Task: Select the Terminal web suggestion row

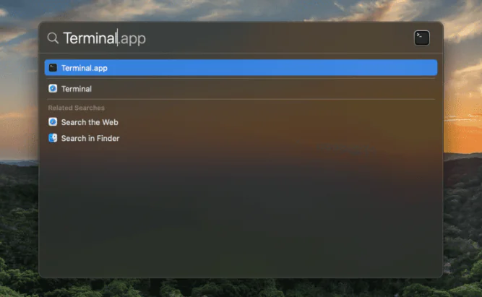Action: click(241, 89)
